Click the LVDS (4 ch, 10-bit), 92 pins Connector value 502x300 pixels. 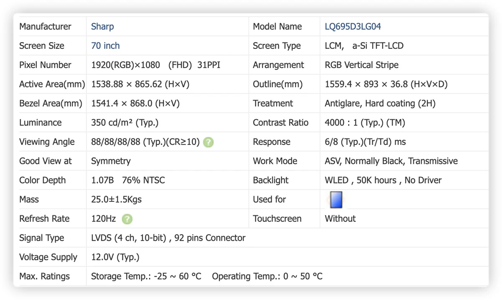[168, 237]
